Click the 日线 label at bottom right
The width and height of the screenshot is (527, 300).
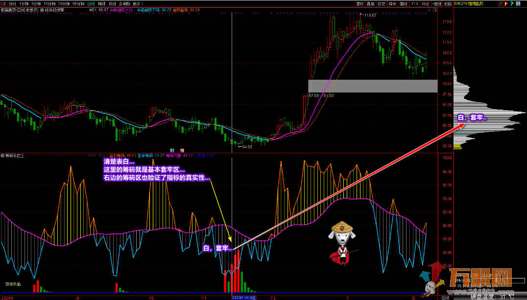[445, 297]
